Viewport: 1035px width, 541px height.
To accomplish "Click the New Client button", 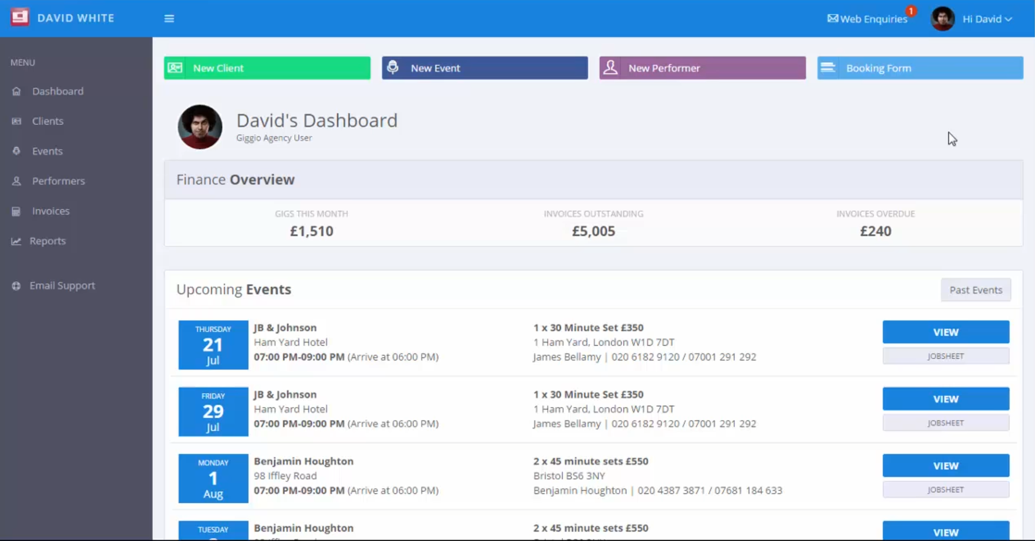I will pyautogui.click(x=267, y=68).
